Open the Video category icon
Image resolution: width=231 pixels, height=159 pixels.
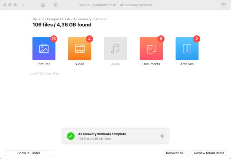(80, 49)
